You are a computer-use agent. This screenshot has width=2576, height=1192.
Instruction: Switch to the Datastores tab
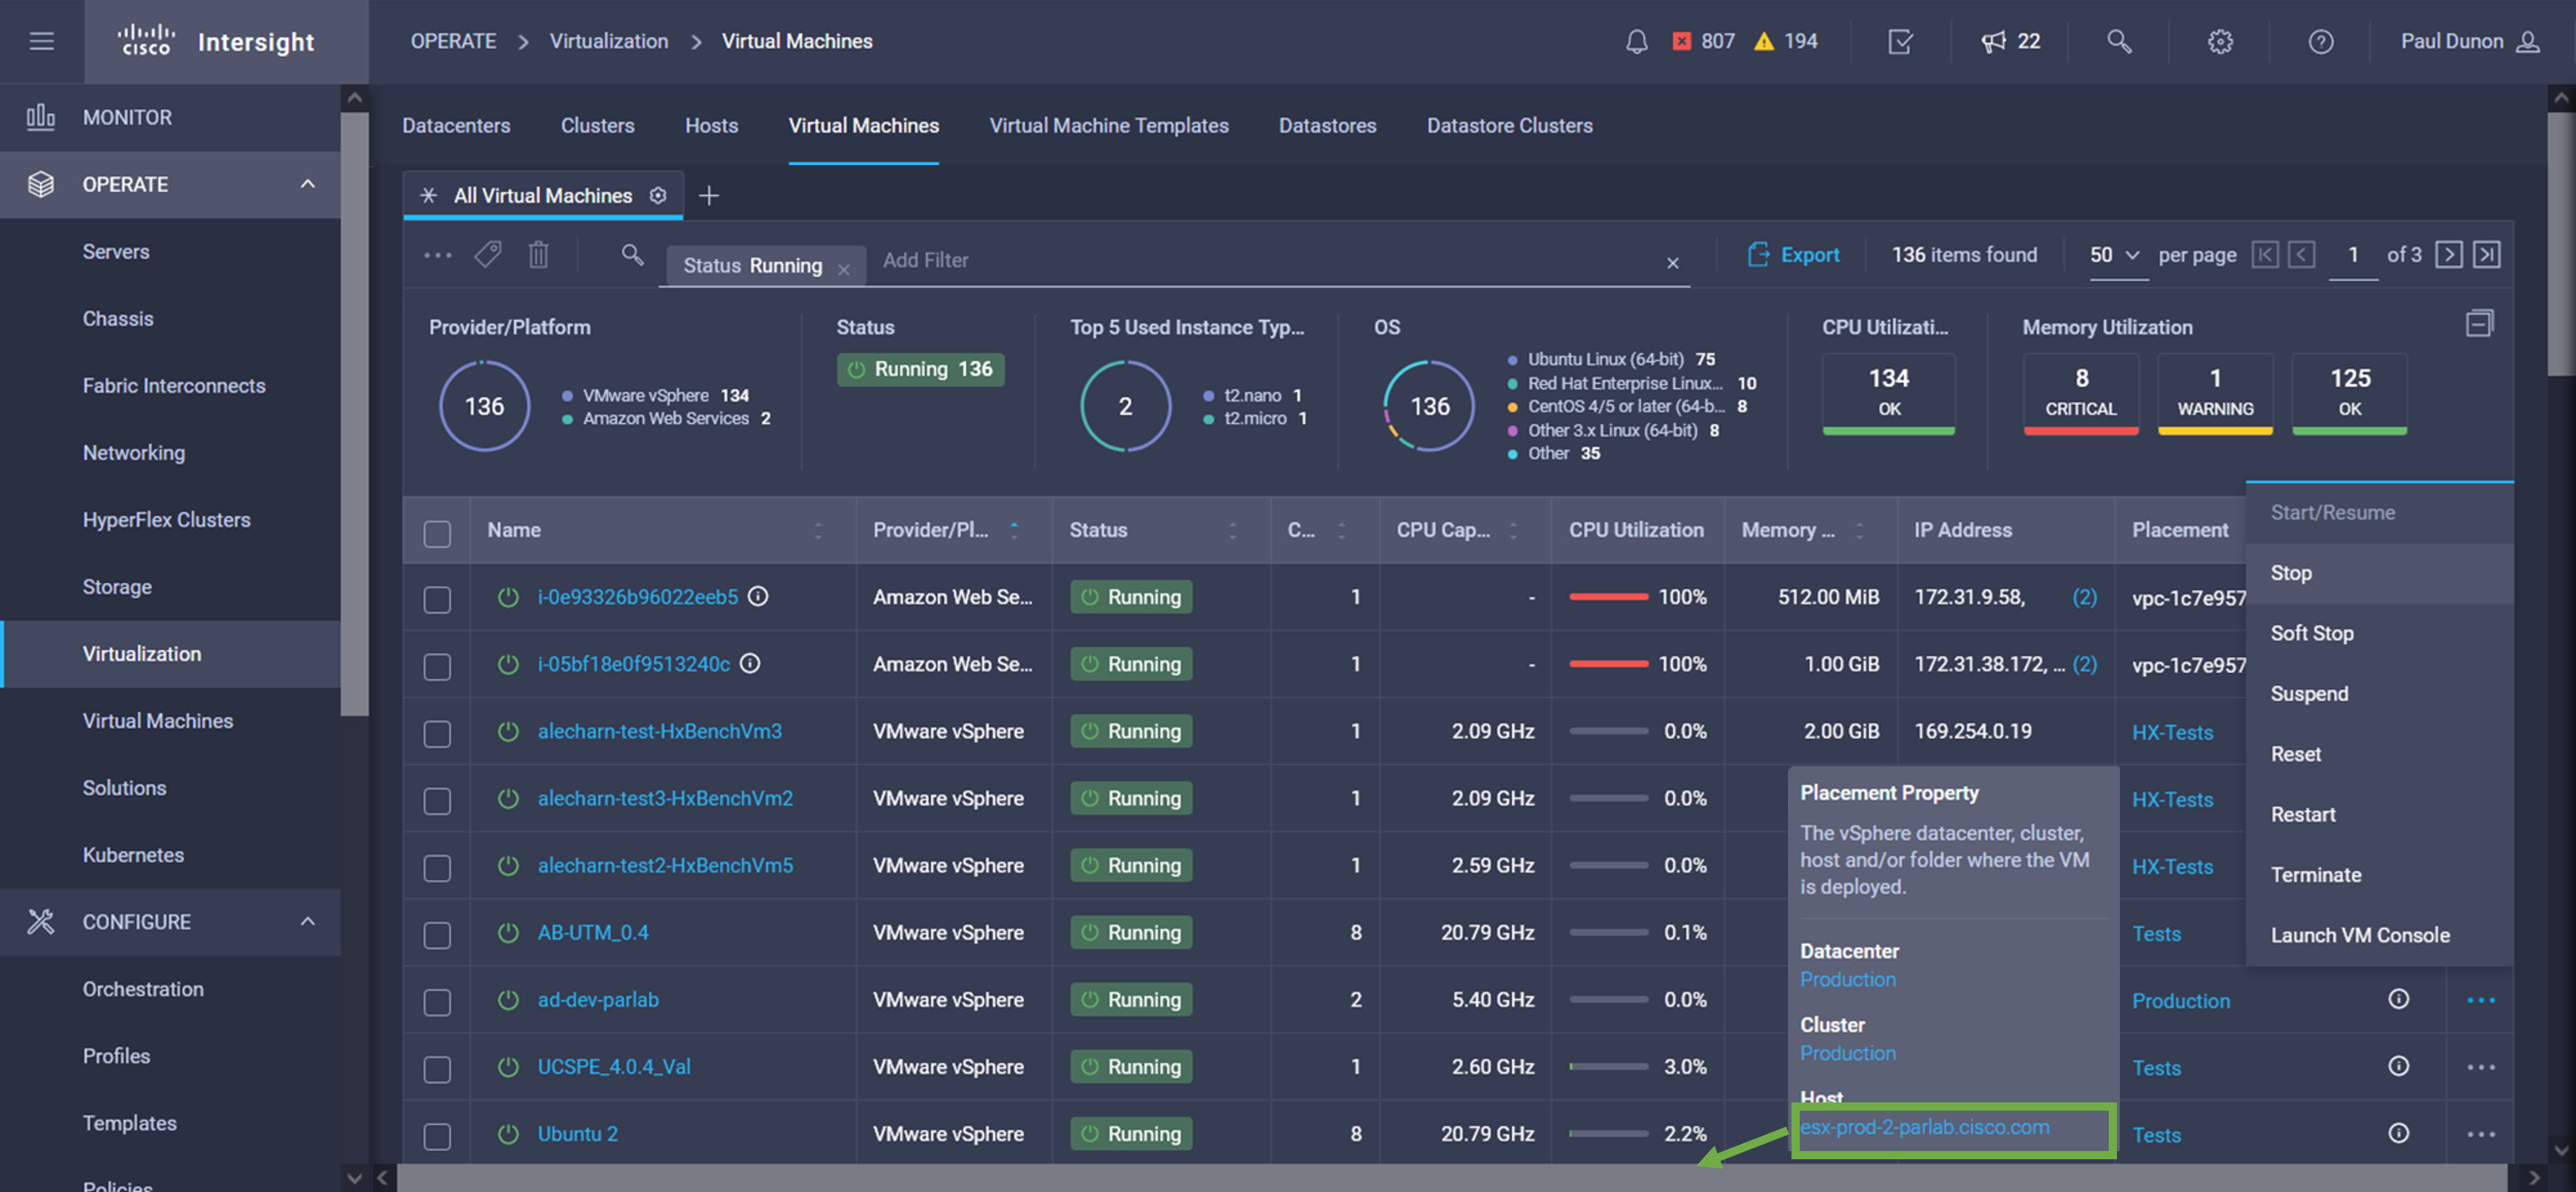click(1327, 126)
